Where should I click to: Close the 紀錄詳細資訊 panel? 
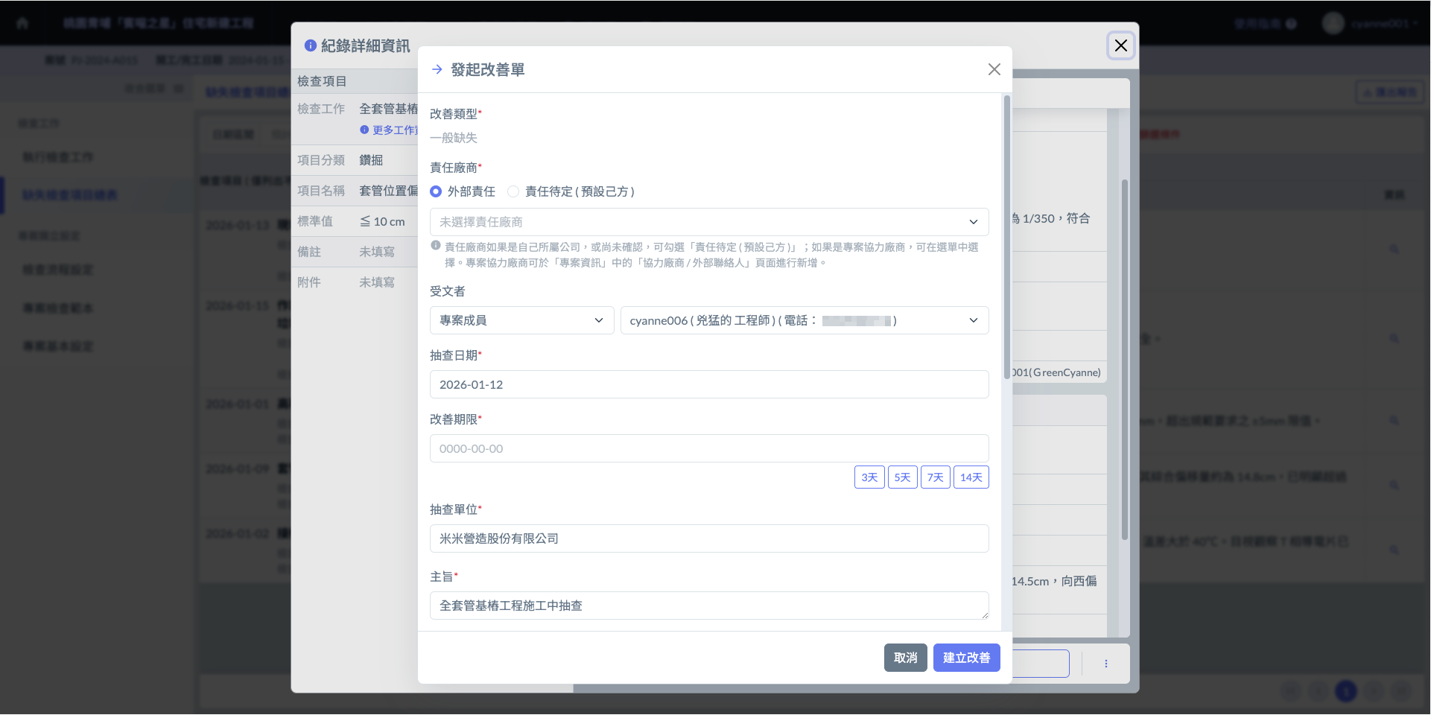coord(1120,45)
